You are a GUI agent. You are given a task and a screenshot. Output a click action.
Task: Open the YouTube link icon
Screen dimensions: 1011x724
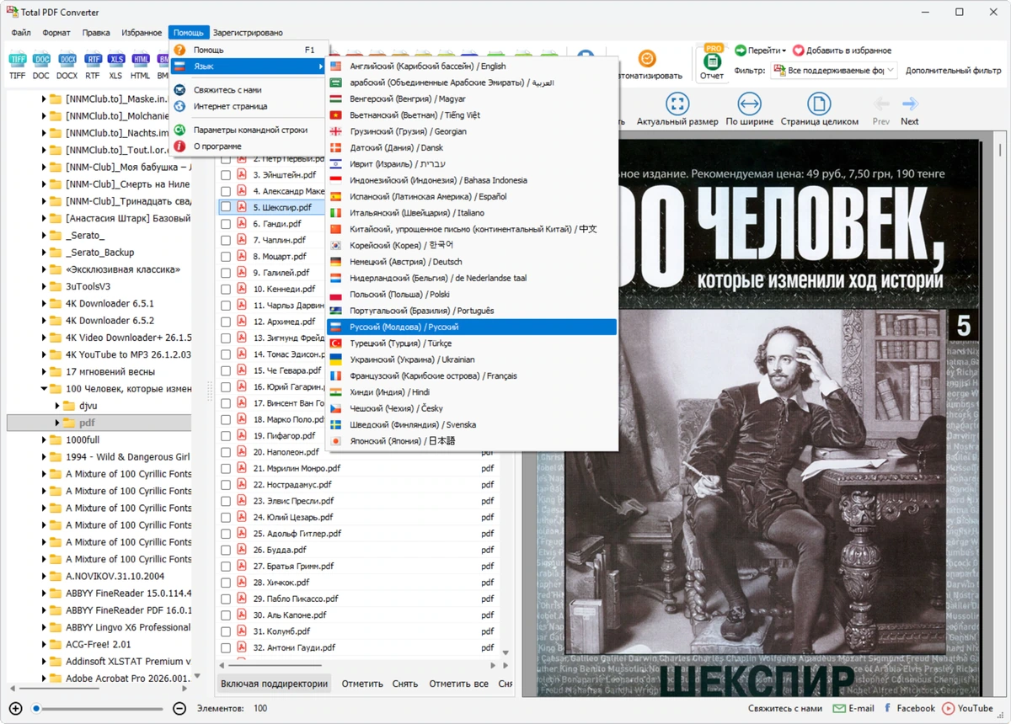tap(948, 709)
